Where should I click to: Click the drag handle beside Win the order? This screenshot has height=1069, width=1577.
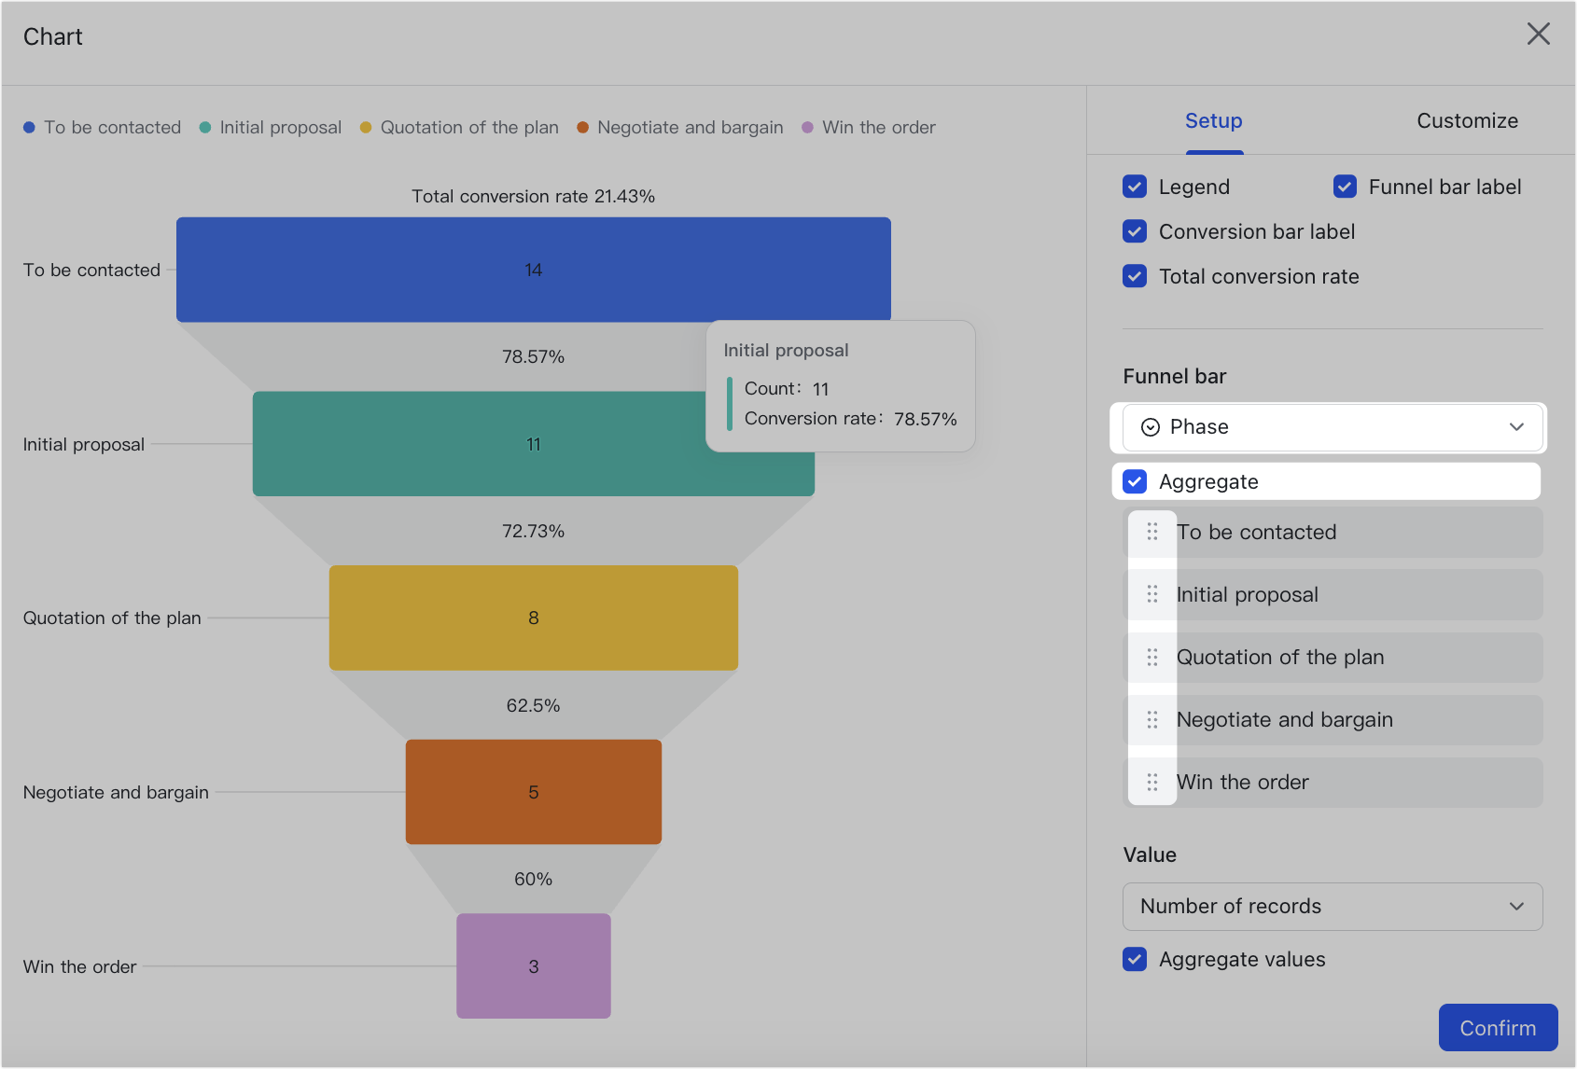[1152, 782]
